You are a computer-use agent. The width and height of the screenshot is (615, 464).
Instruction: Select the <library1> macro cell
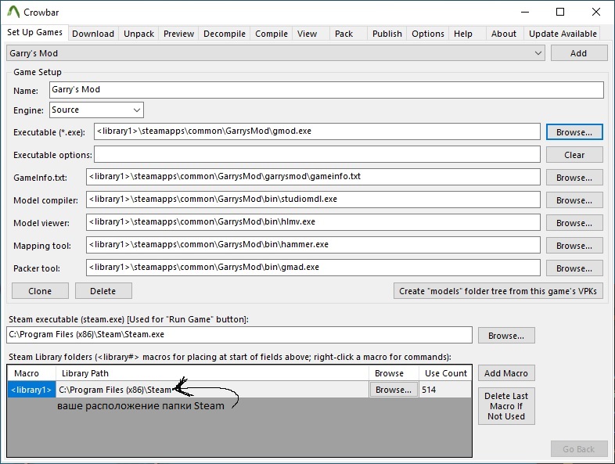(x=31, y=390)
